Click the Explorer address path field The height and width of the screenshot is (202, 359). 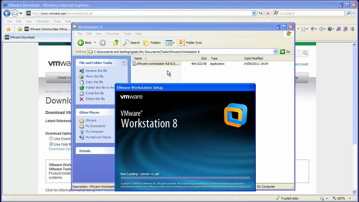pyautogui.click(x=181, y=52)
